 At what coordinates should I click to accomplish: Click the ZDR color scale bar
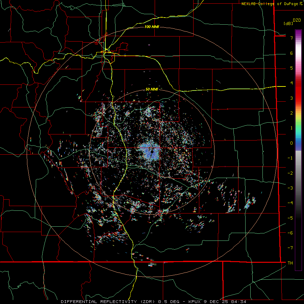(298, 150)
